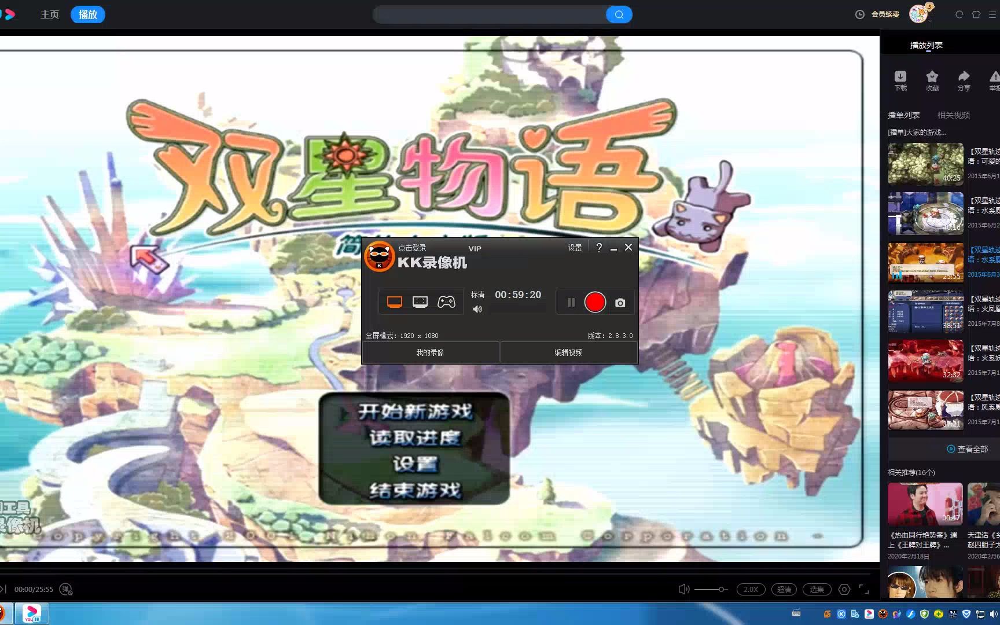Click 会员续费 link
Image resolution: width=1000 pixels, height=625 pixels.
[x=885, y=14]
